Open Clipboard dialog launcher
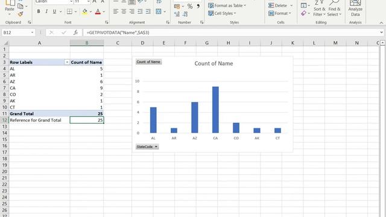The width and height of the screenshot is (386, 217). 30,22
